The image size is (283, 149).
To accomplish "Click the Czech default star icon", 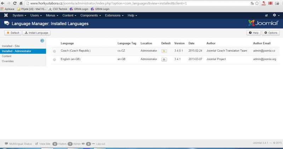I will tap(164, 51).
